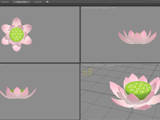Image resolution: width=160 pixels, height=120 pixels.
Task: Click the Perspective viewport [+] menu
Action: click(83, 65)
